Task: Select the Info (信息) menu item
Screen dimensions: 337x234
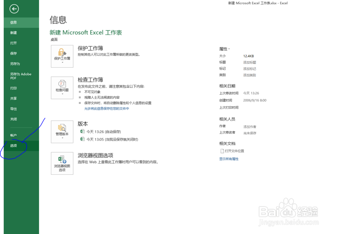Action: pyautogui.click(x=21, y=23)
